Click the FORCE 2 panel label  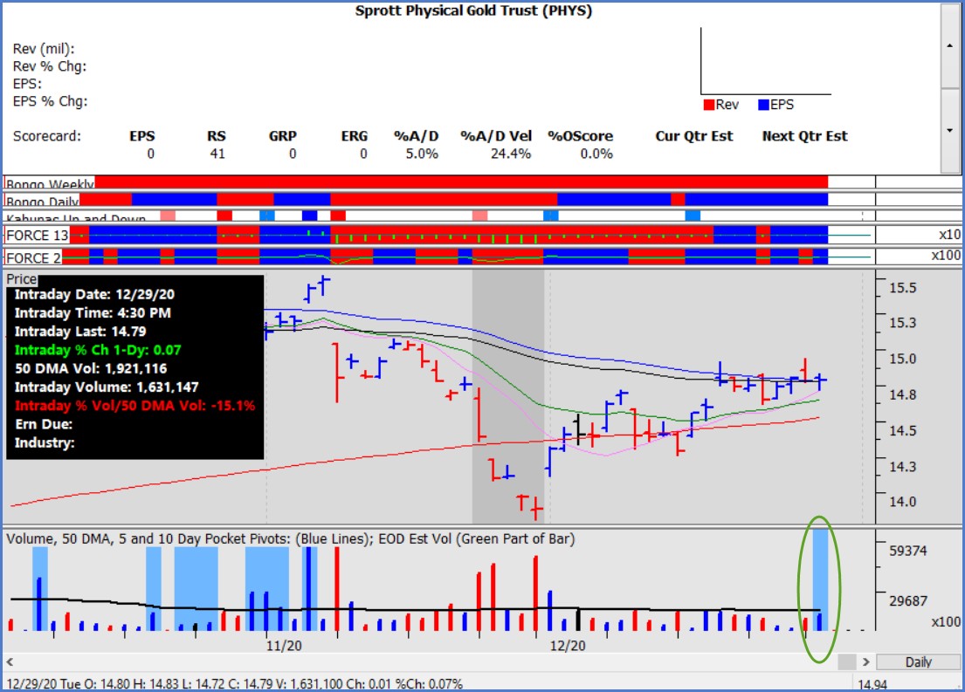pyautogui.click(x=32, y=257)
